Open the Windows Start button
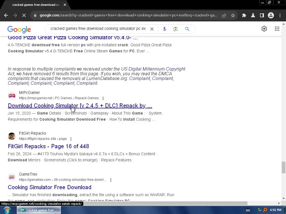Viewport: 286px width, 214px height. point(7,210)
